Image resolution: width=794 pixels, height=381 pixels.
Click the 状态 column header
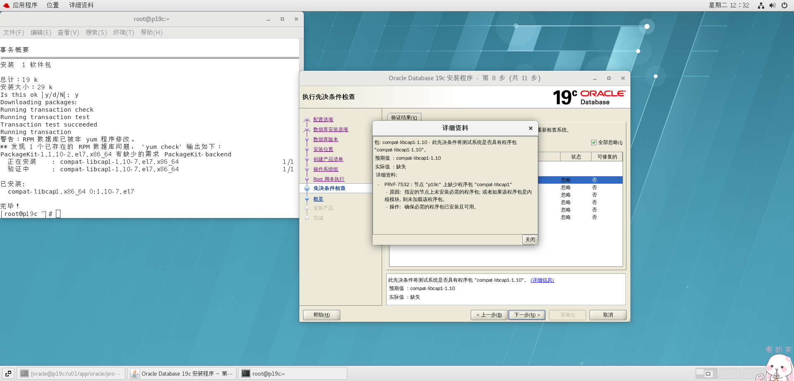(x=576, y=157)
